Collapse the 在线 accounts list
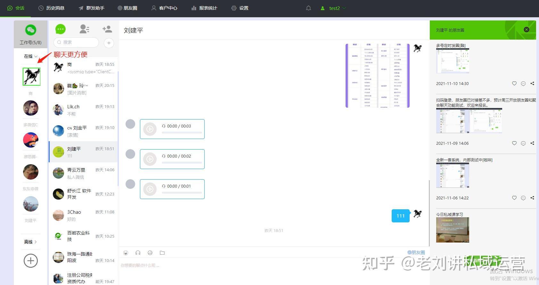 (x=31, y=56)
